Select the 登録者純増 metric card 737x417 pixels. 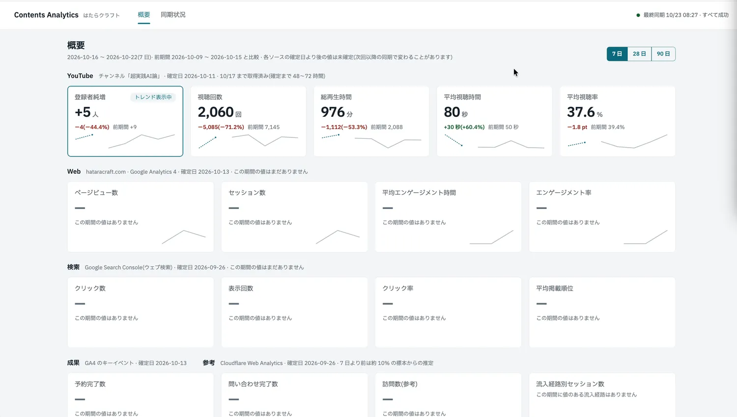(125, 121)
